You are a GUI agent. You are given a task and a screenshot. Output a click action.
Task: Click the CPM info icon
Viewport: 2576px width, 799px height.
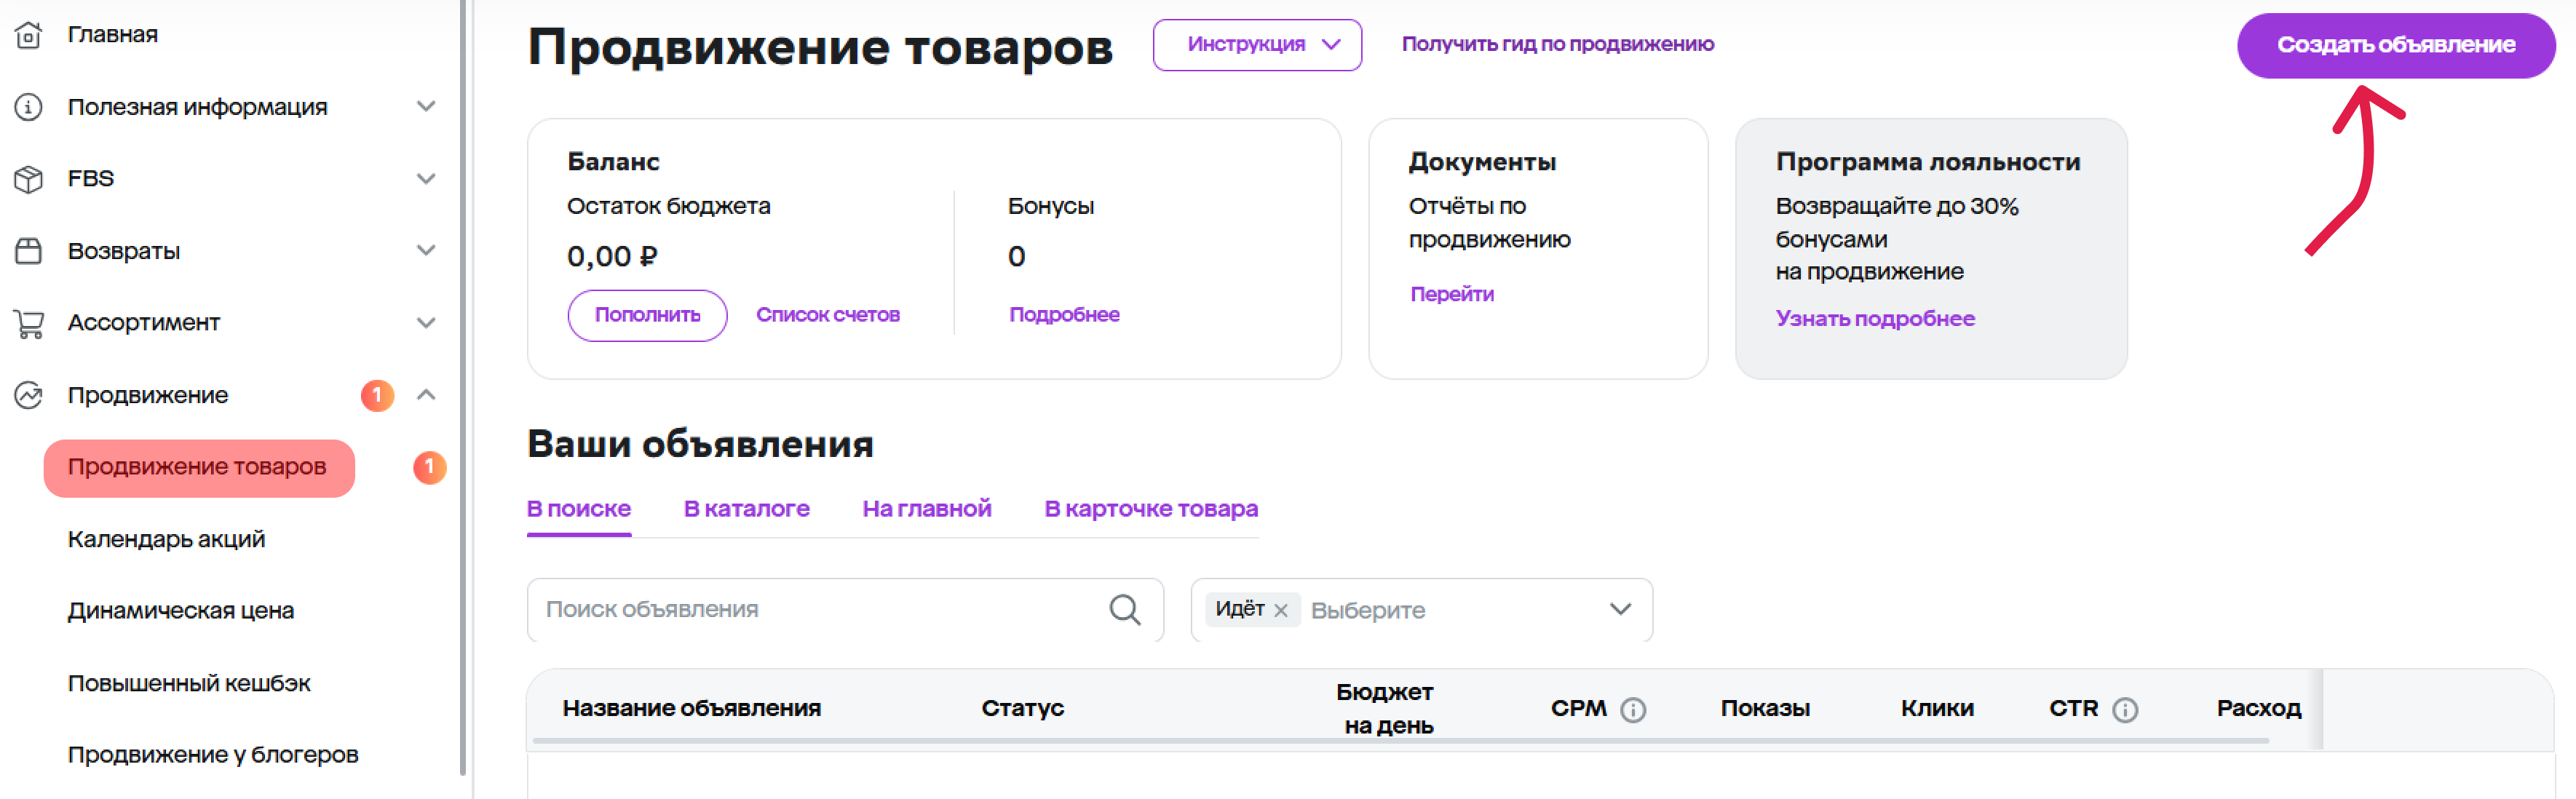coord(1633,709)
